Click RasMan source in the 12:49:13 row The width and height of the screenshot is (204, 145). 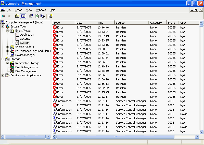click(x=121, y=66)
